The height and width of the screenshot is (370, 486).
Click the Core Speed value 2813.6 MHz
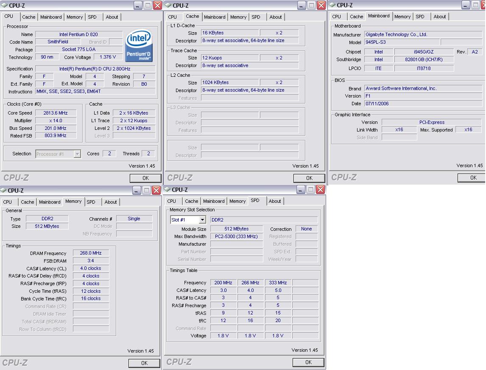pos(56,113)
